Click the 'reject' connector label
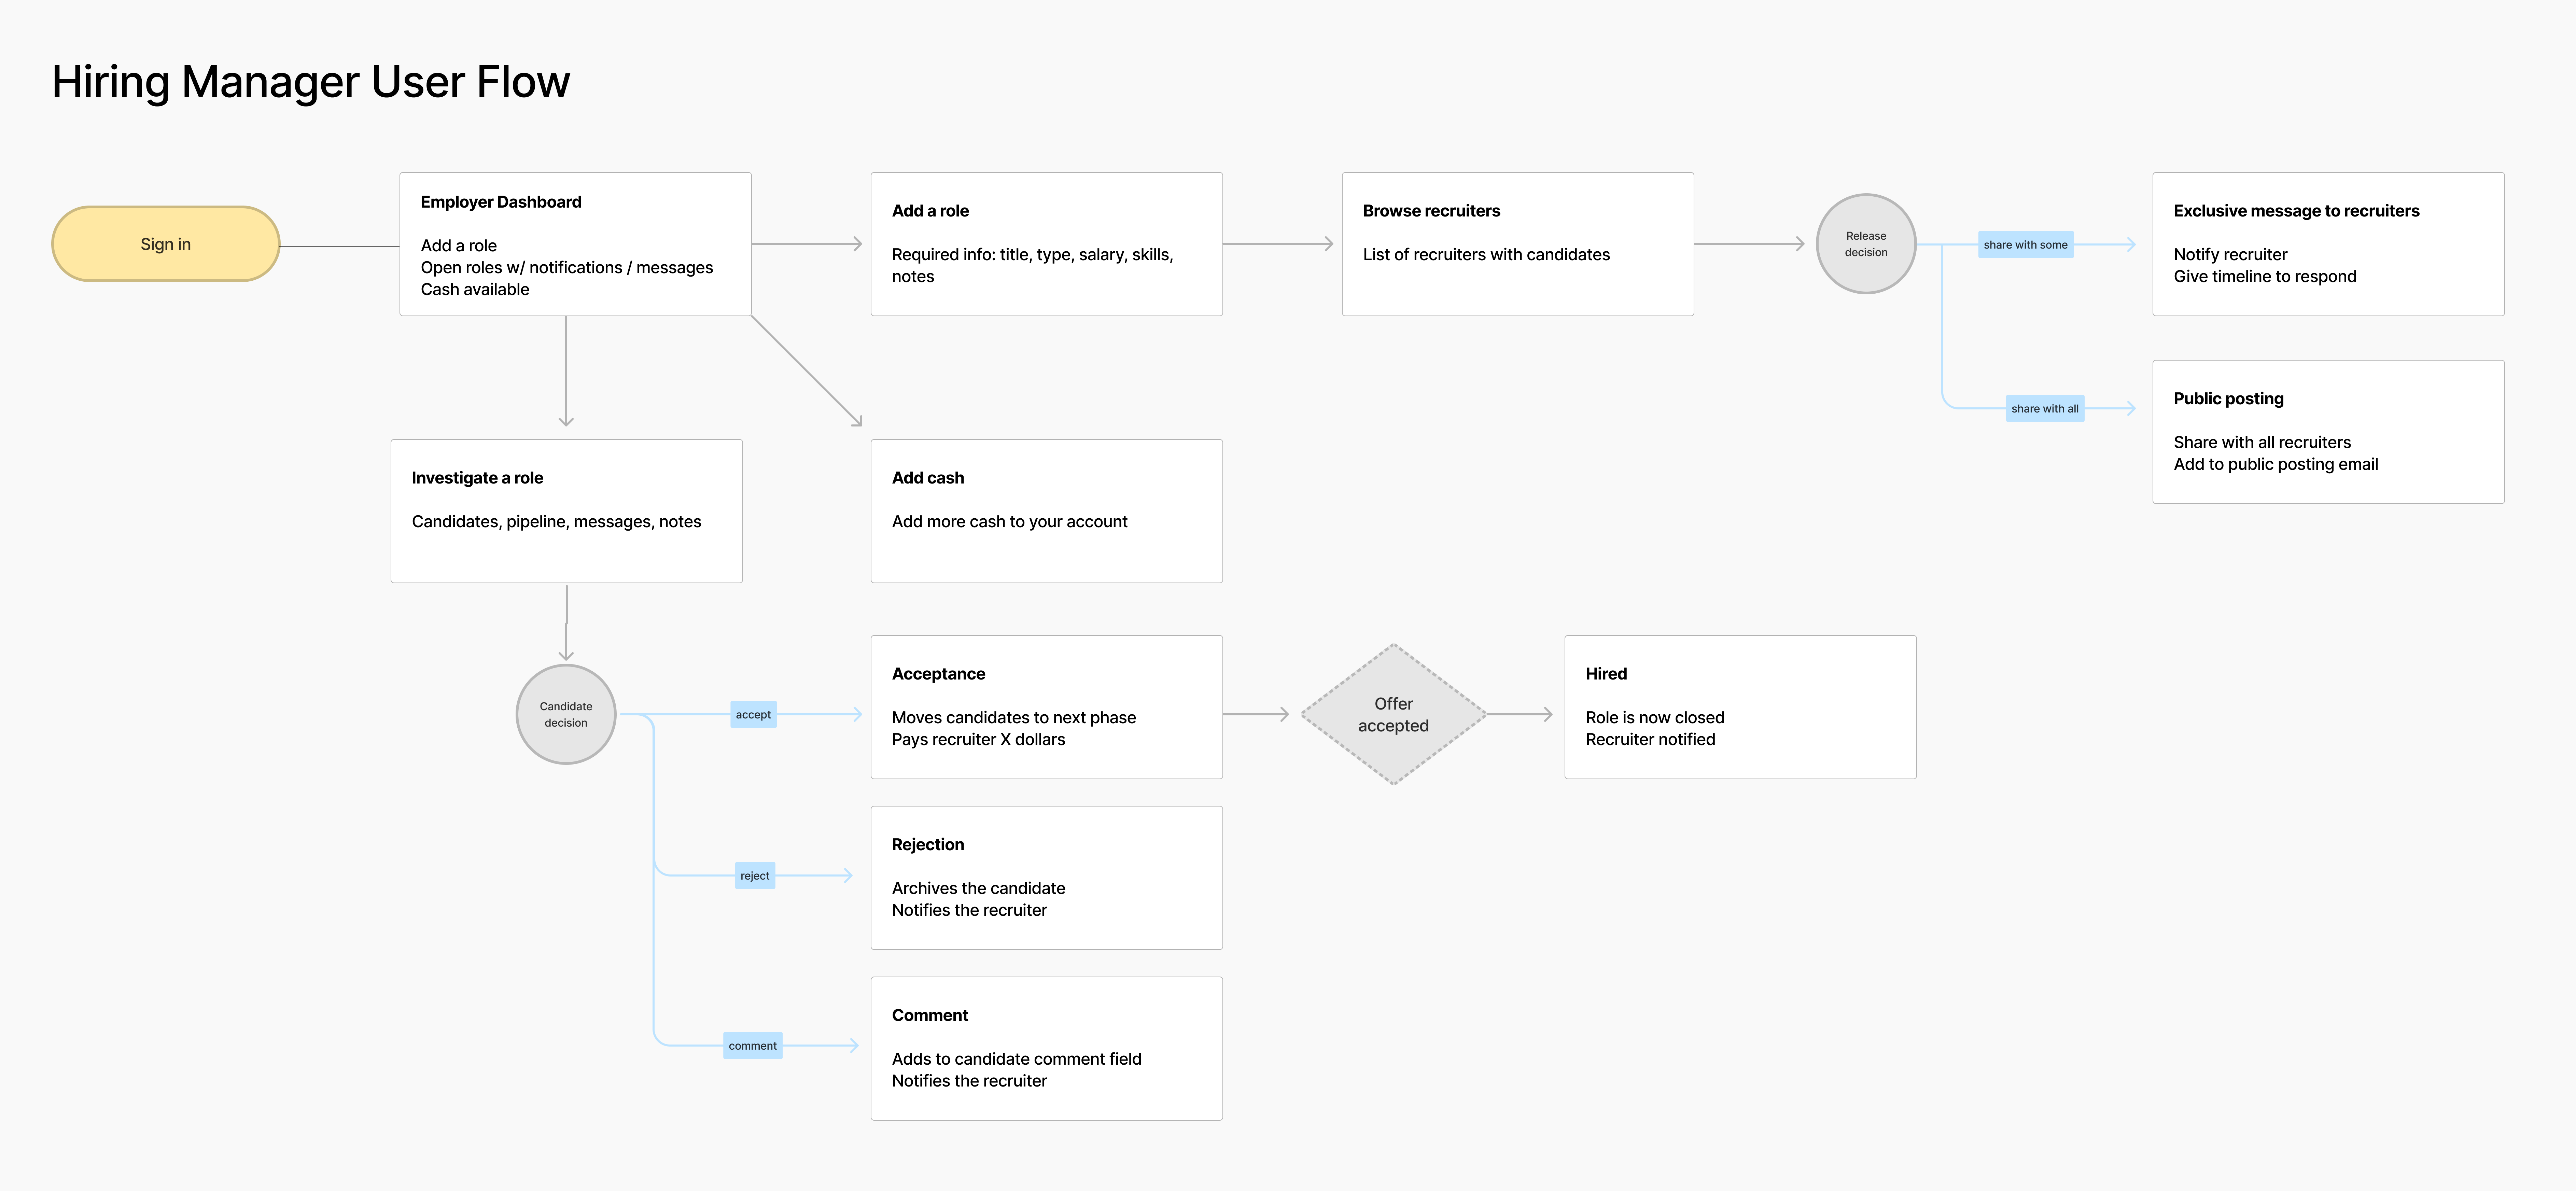Viewport: 2576px width, 1191px height. (755, 876)
